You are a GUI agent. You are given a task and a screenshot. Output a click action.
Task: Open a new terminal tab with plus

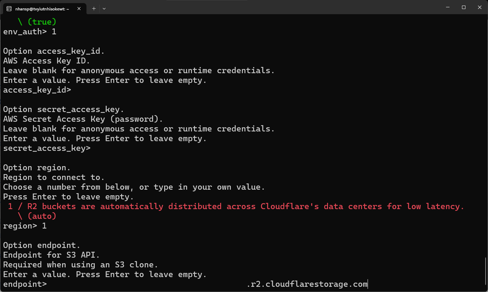click(94, 9)
